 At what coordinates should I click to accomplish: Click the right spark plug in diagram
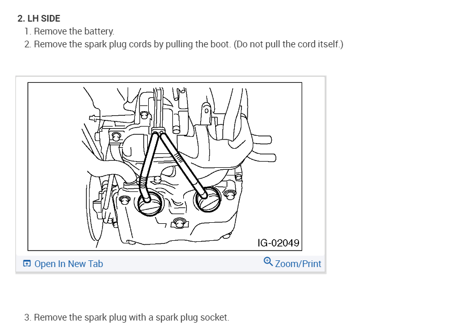tap(208, 201)
